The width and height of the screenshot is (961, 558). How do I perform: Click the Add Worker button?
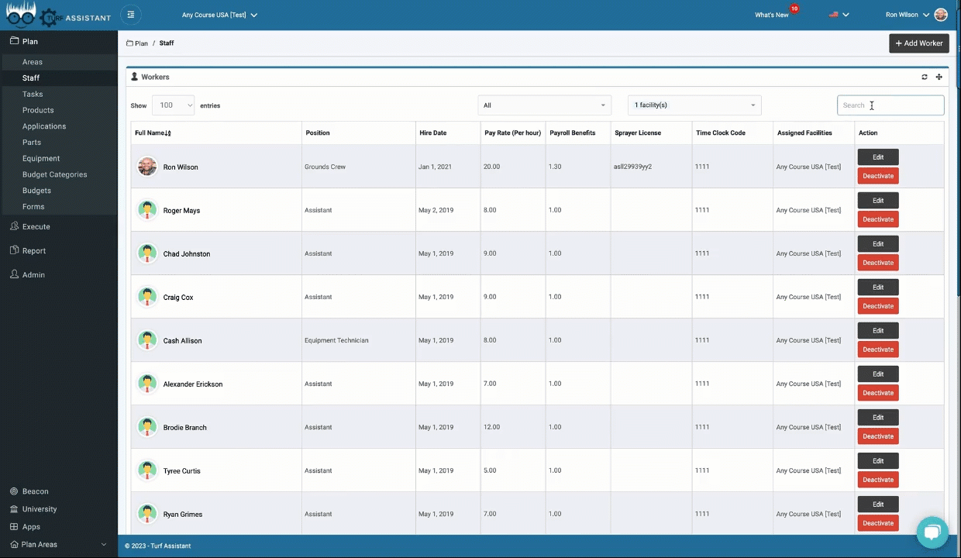pyautogui.click(x=918, y=43)
